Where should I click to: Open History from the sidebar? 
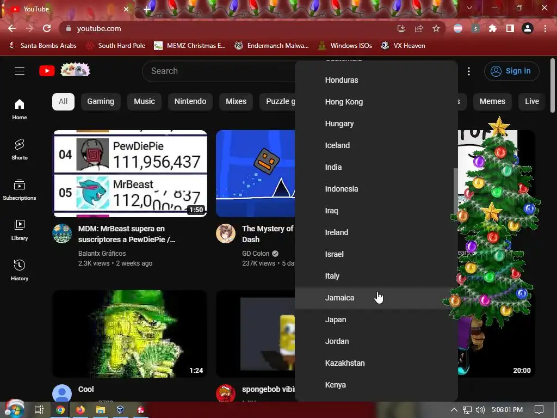click(20, 270)
